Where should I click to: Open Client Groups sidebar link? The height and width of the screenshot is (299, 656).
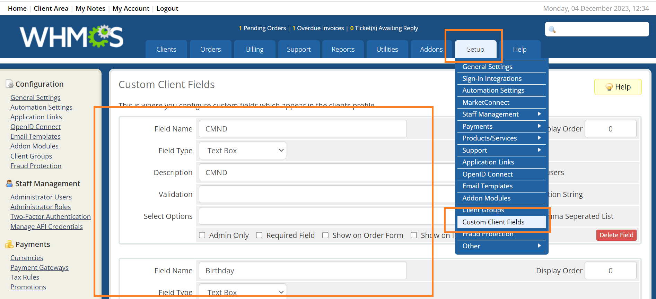(x=31, y=156)
